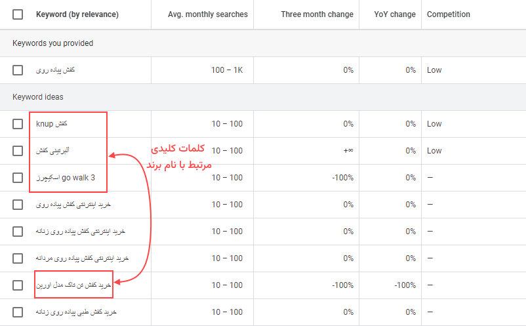This screenshot has height=326, width=526.
Task: Sort by Three month change column
Action: 317,14
